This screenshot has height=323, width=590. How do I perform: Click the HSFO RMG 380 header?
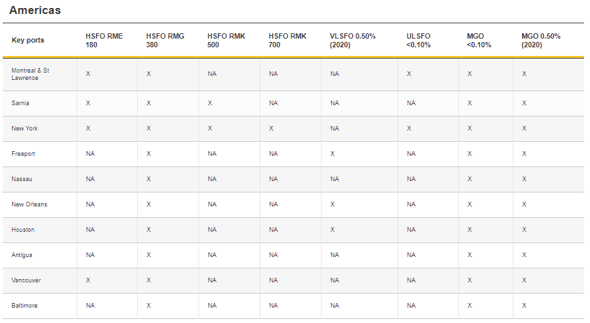click(x=164, y=40)
